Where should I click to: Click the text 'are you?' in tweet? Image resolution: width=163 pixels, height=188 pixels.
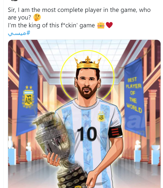[x=19, y=18]
